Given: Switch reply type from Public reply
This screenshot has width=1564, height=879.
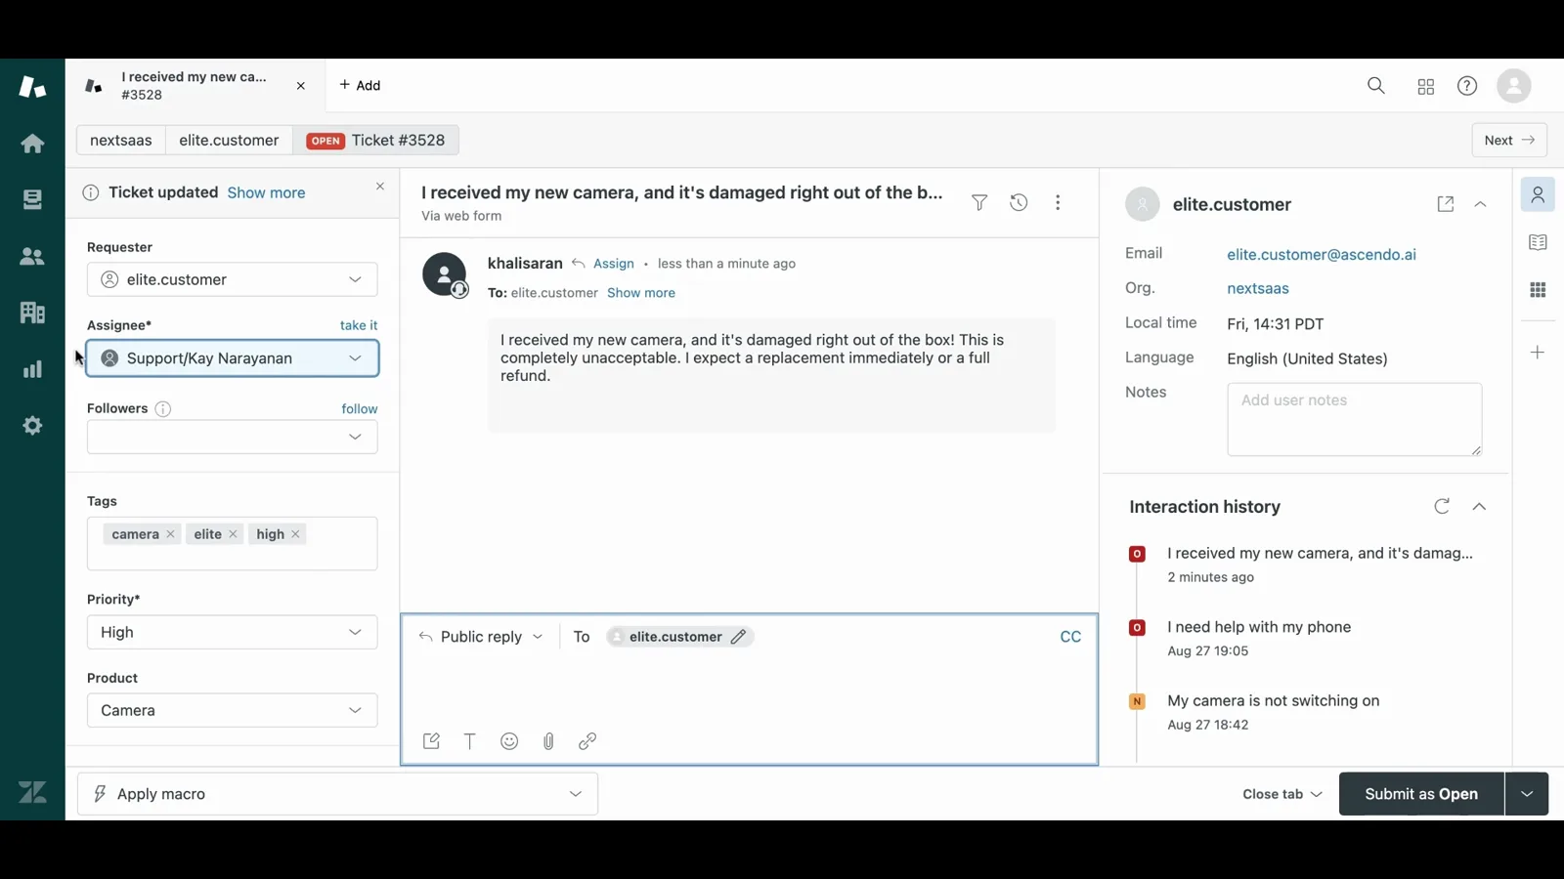Looking at the screenshot, I should (x=480, y=637).
